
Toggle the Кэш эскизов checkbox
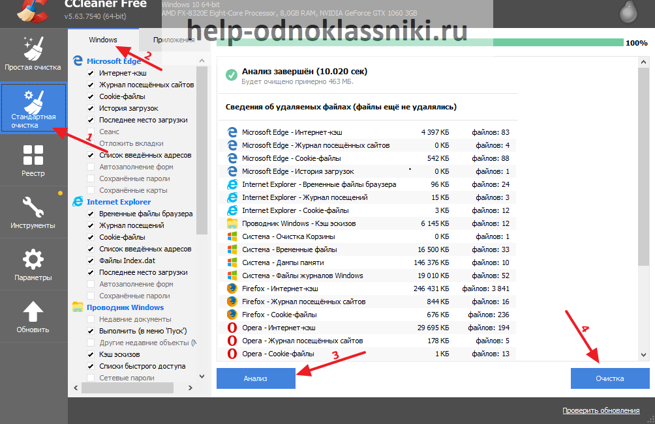[x=91, y=354]
